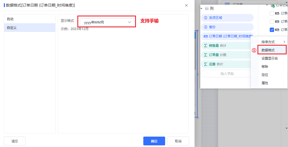Click the 拖入字段 drop placeholder
The height and width of the screenshot is (147, 288).
[227, 73]
